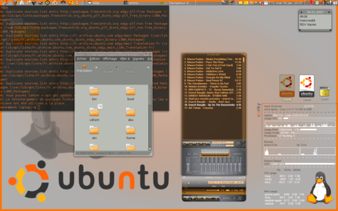Select 'Maceo Parker - Georgia On My Mind'

pos(213,77)
